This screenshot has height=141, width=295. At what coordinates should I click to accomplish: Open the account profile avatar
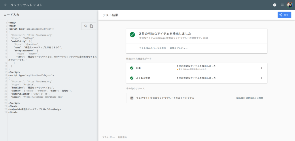point(290,5)
